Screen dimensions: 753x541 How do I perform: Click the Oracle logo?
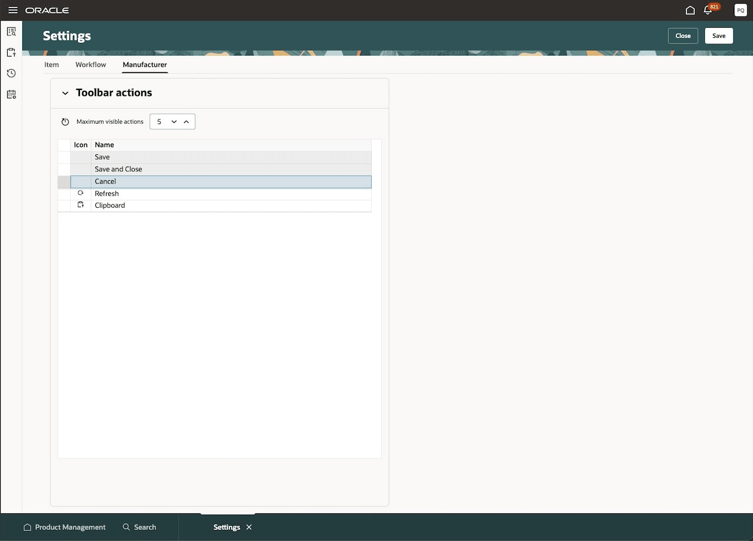[x=47, y=11]
